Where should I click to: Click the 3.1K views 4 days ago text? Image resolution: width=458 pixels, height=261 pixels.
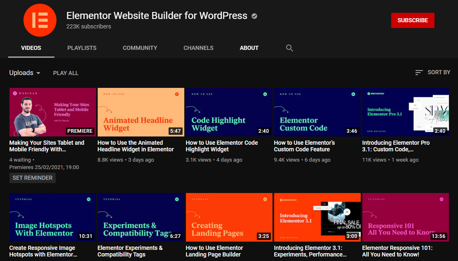214,160
